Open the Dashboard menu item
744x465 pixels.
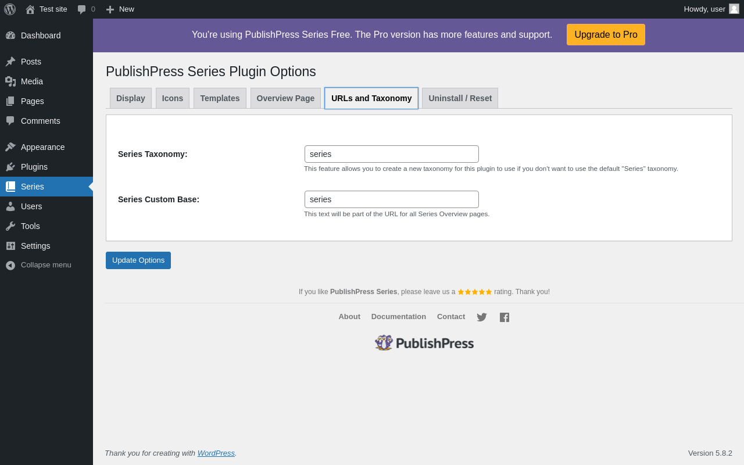tap(41, 35)
